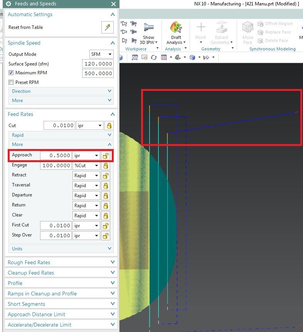Toggle lock for Cut feed rate
303x332 pixels.
(x=109, y=126)
